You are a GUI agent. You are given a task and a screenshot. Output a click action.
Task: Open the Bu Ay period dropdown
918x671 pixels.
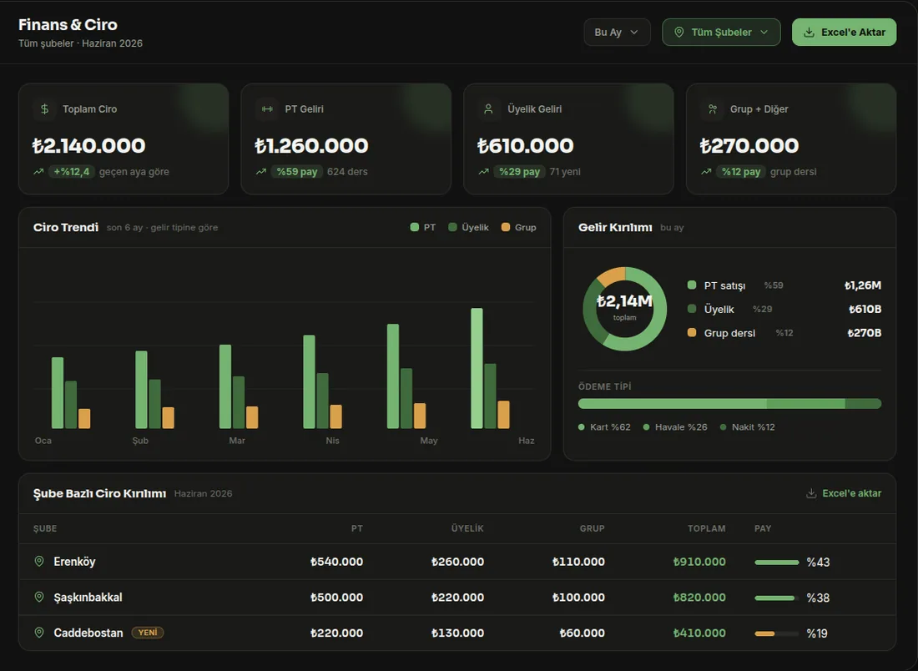tap(617, 33)
